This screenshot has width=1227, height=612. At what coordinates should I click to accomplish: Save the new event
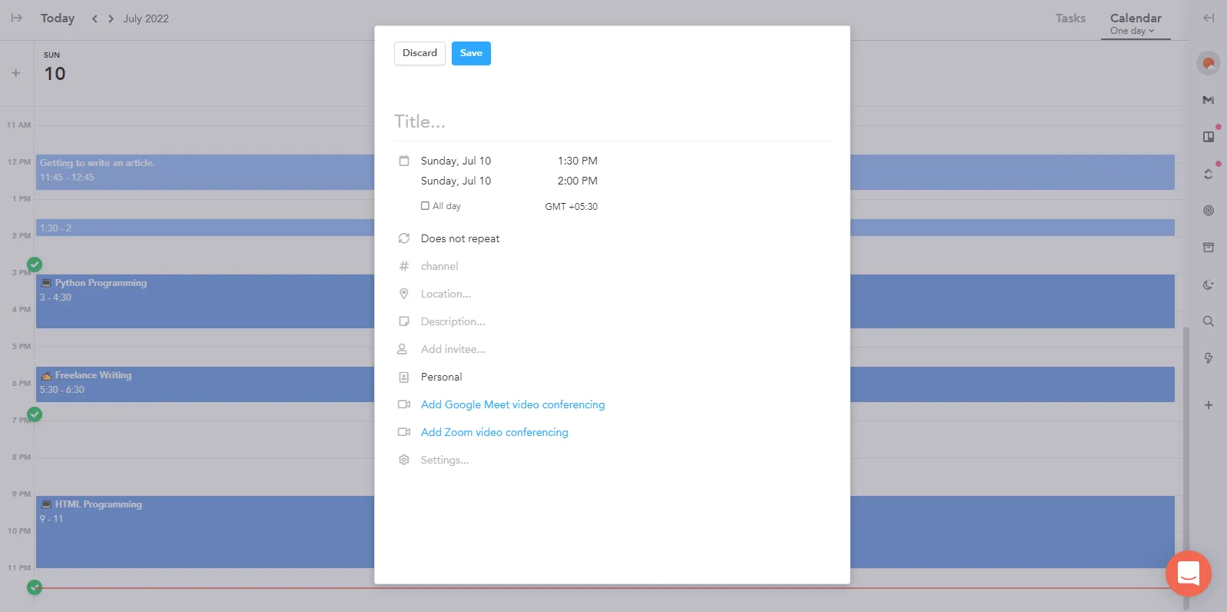471,53
